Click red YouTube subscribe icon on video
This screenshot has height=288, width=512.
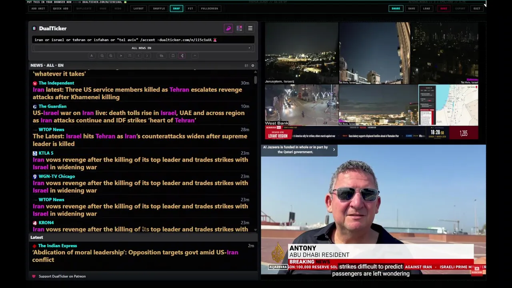(477, 270)
